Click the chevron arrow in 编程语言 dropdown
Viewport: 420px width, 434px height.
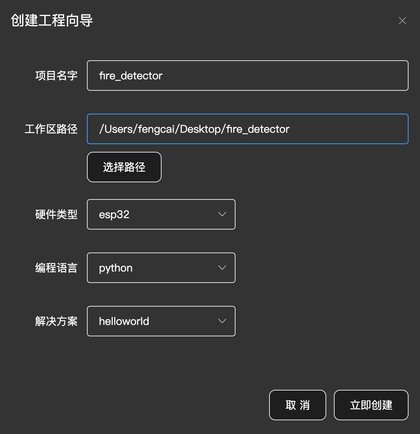222,268
